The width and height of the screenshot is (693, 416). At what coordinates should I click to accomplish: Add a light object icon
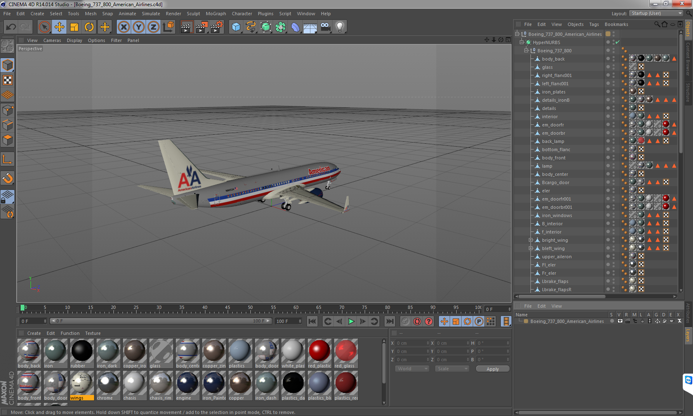(x=340, y=27)
